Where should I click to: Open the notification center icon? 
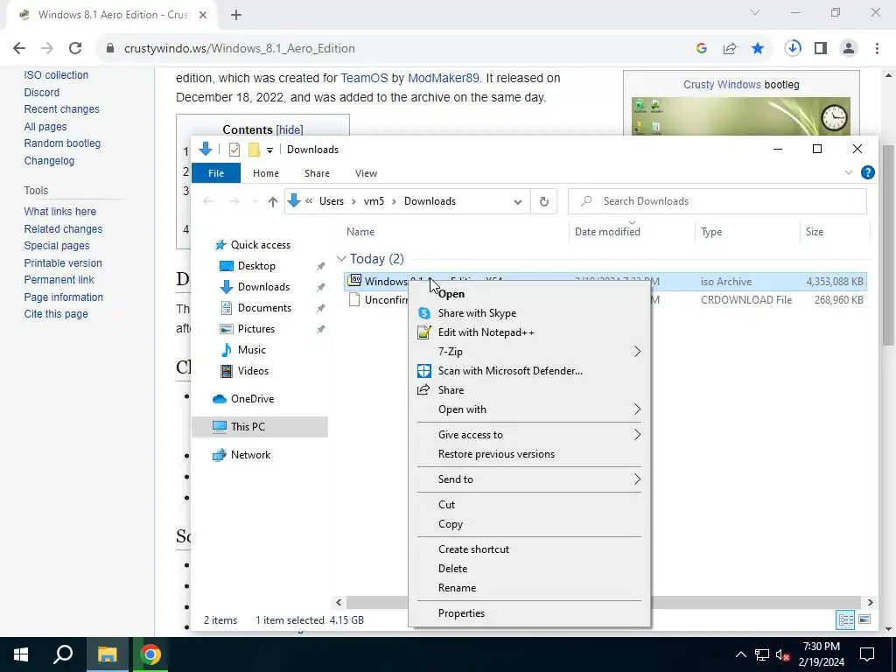click(x=867, y=654)
